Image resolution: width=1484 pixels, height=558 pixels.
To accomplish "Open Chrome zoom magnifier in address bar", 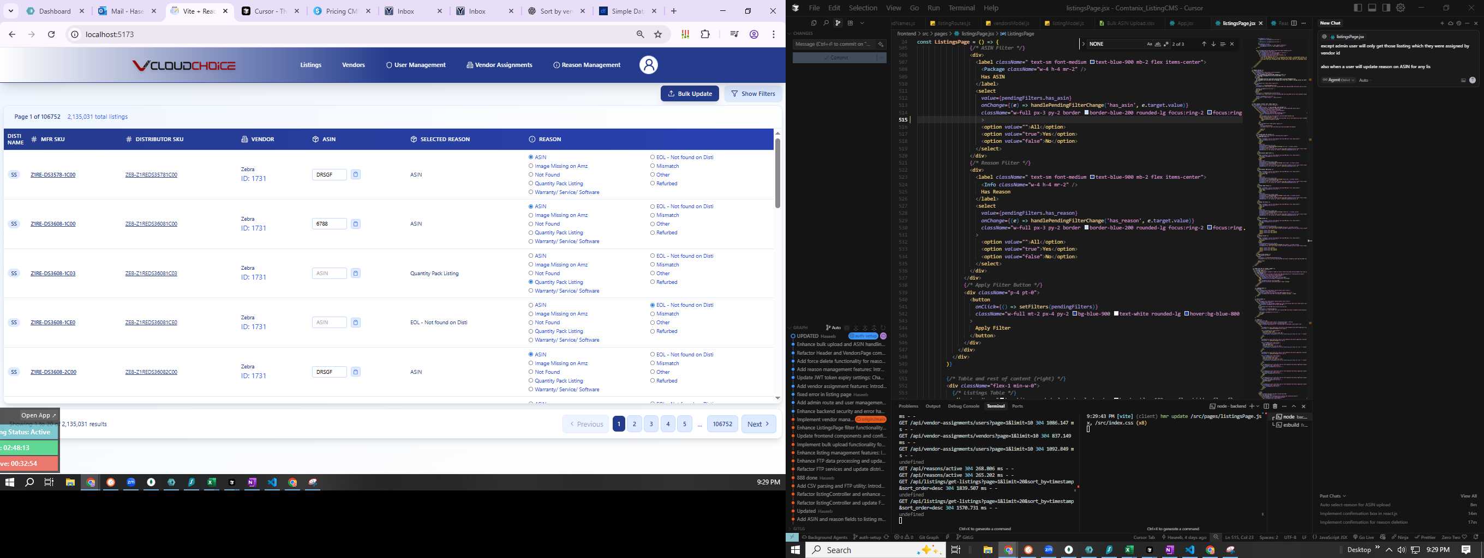I will click(640, 34).
